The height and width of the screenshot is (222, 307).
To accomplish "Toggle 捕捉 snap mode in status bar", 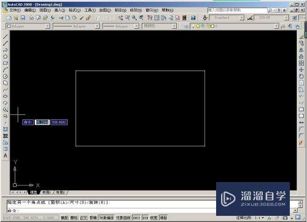I will coord(64,218).
